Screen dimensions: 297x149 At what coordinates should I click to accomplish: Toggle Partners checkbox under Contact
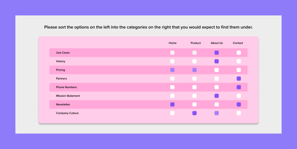pos(239,78)
